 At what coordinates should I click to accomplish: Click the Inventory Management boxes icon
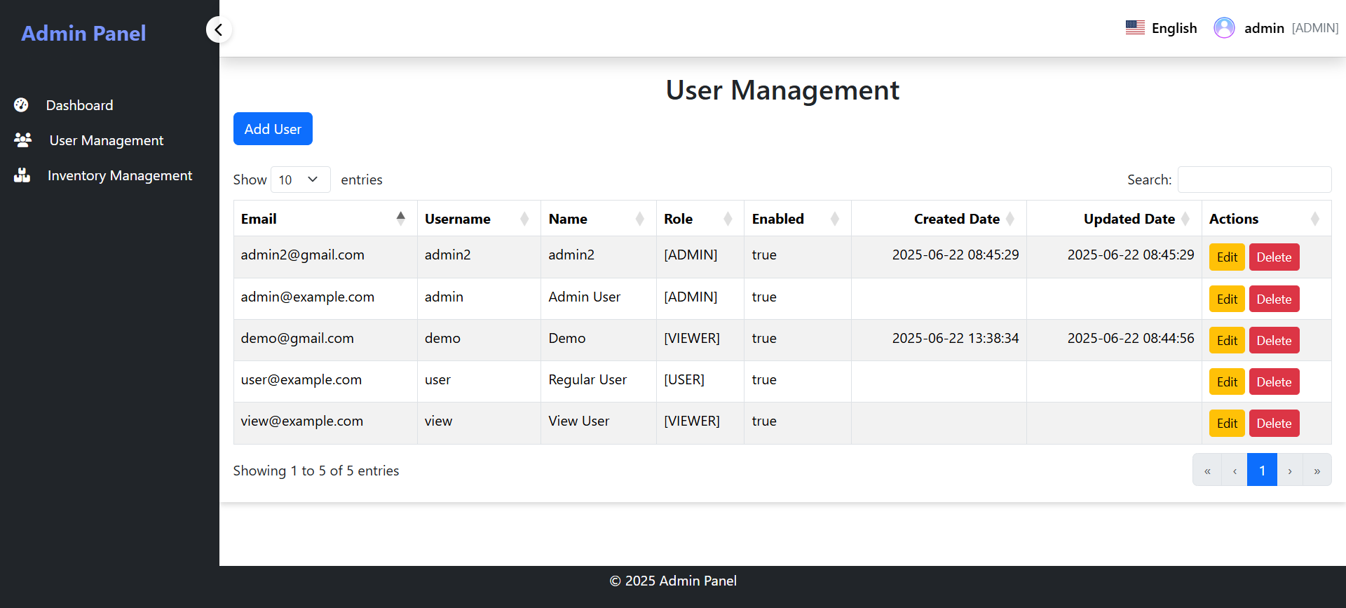22,175
